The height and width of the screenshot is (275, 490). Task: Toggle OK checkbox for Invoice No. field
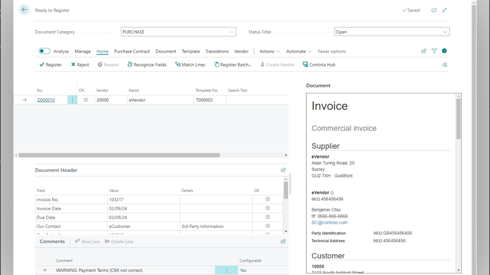tap(268, 199)
